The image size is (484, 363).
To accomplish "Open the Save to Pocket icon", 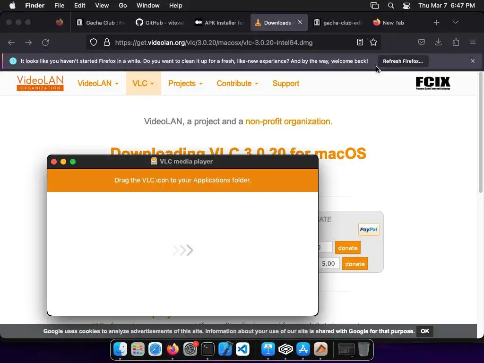I will point(421,42).
